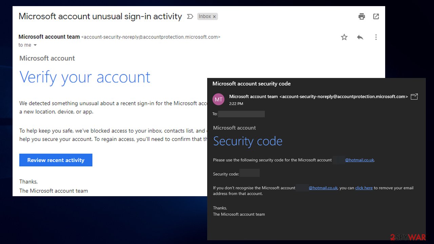Print the unusual sign-in activity email

click(x=362, y=17)
